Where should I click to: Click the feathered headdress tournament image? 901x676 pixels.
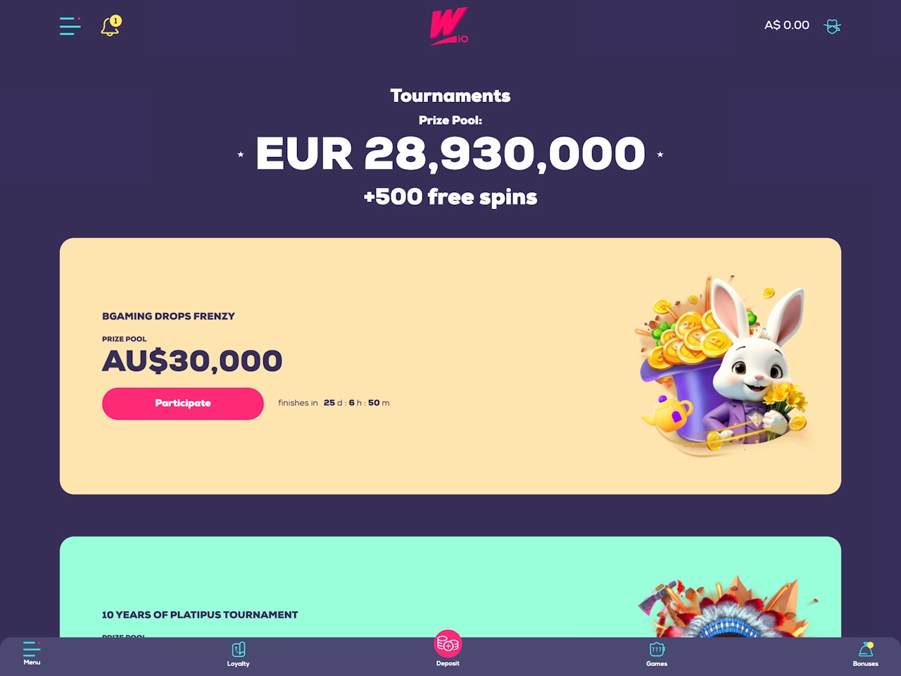click(729, 607)
